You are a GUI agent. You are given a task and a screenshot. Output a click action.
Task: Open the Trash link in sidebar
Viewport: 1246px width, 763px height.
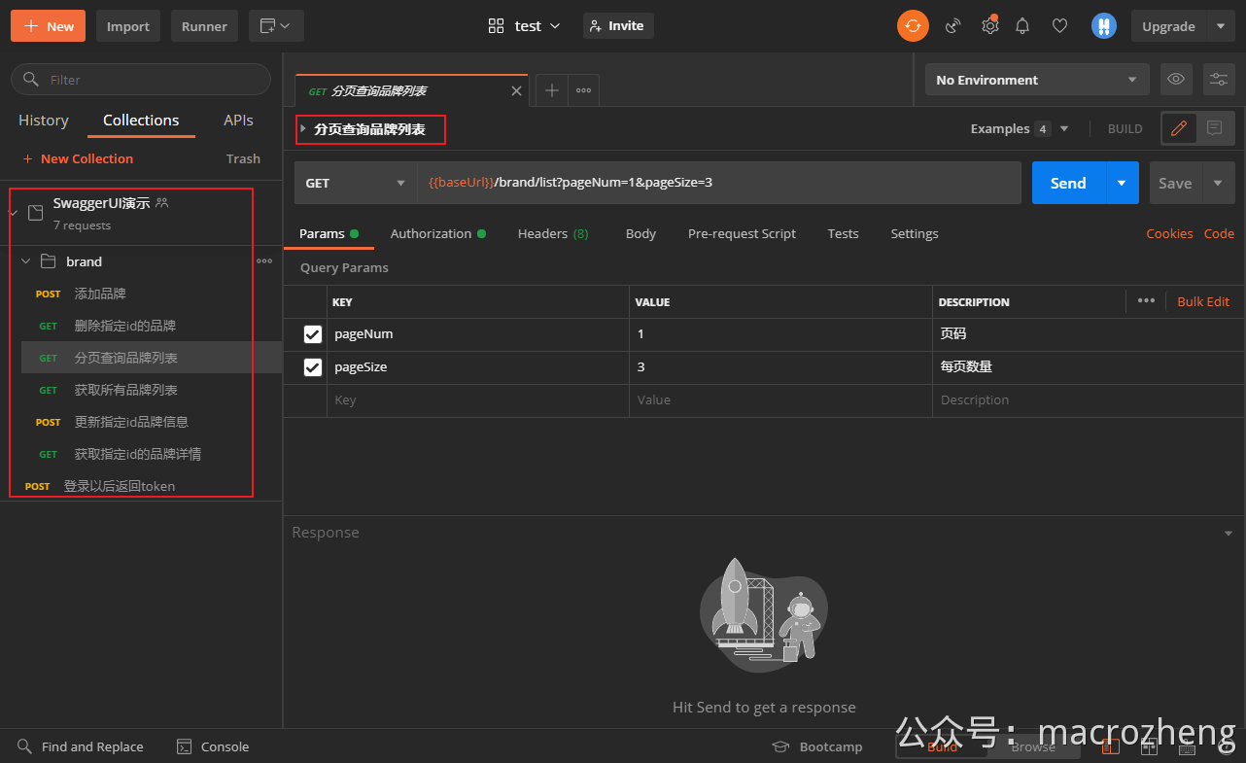tap(243, 158)
